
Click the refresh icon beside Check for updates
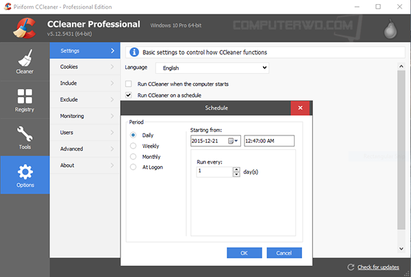[351, 267]
